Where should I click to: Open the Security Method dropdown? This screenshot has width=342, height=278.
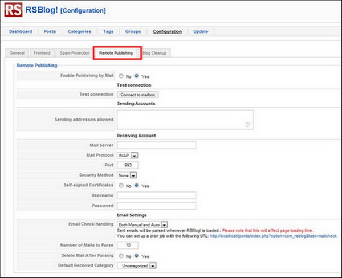[127, 175]
